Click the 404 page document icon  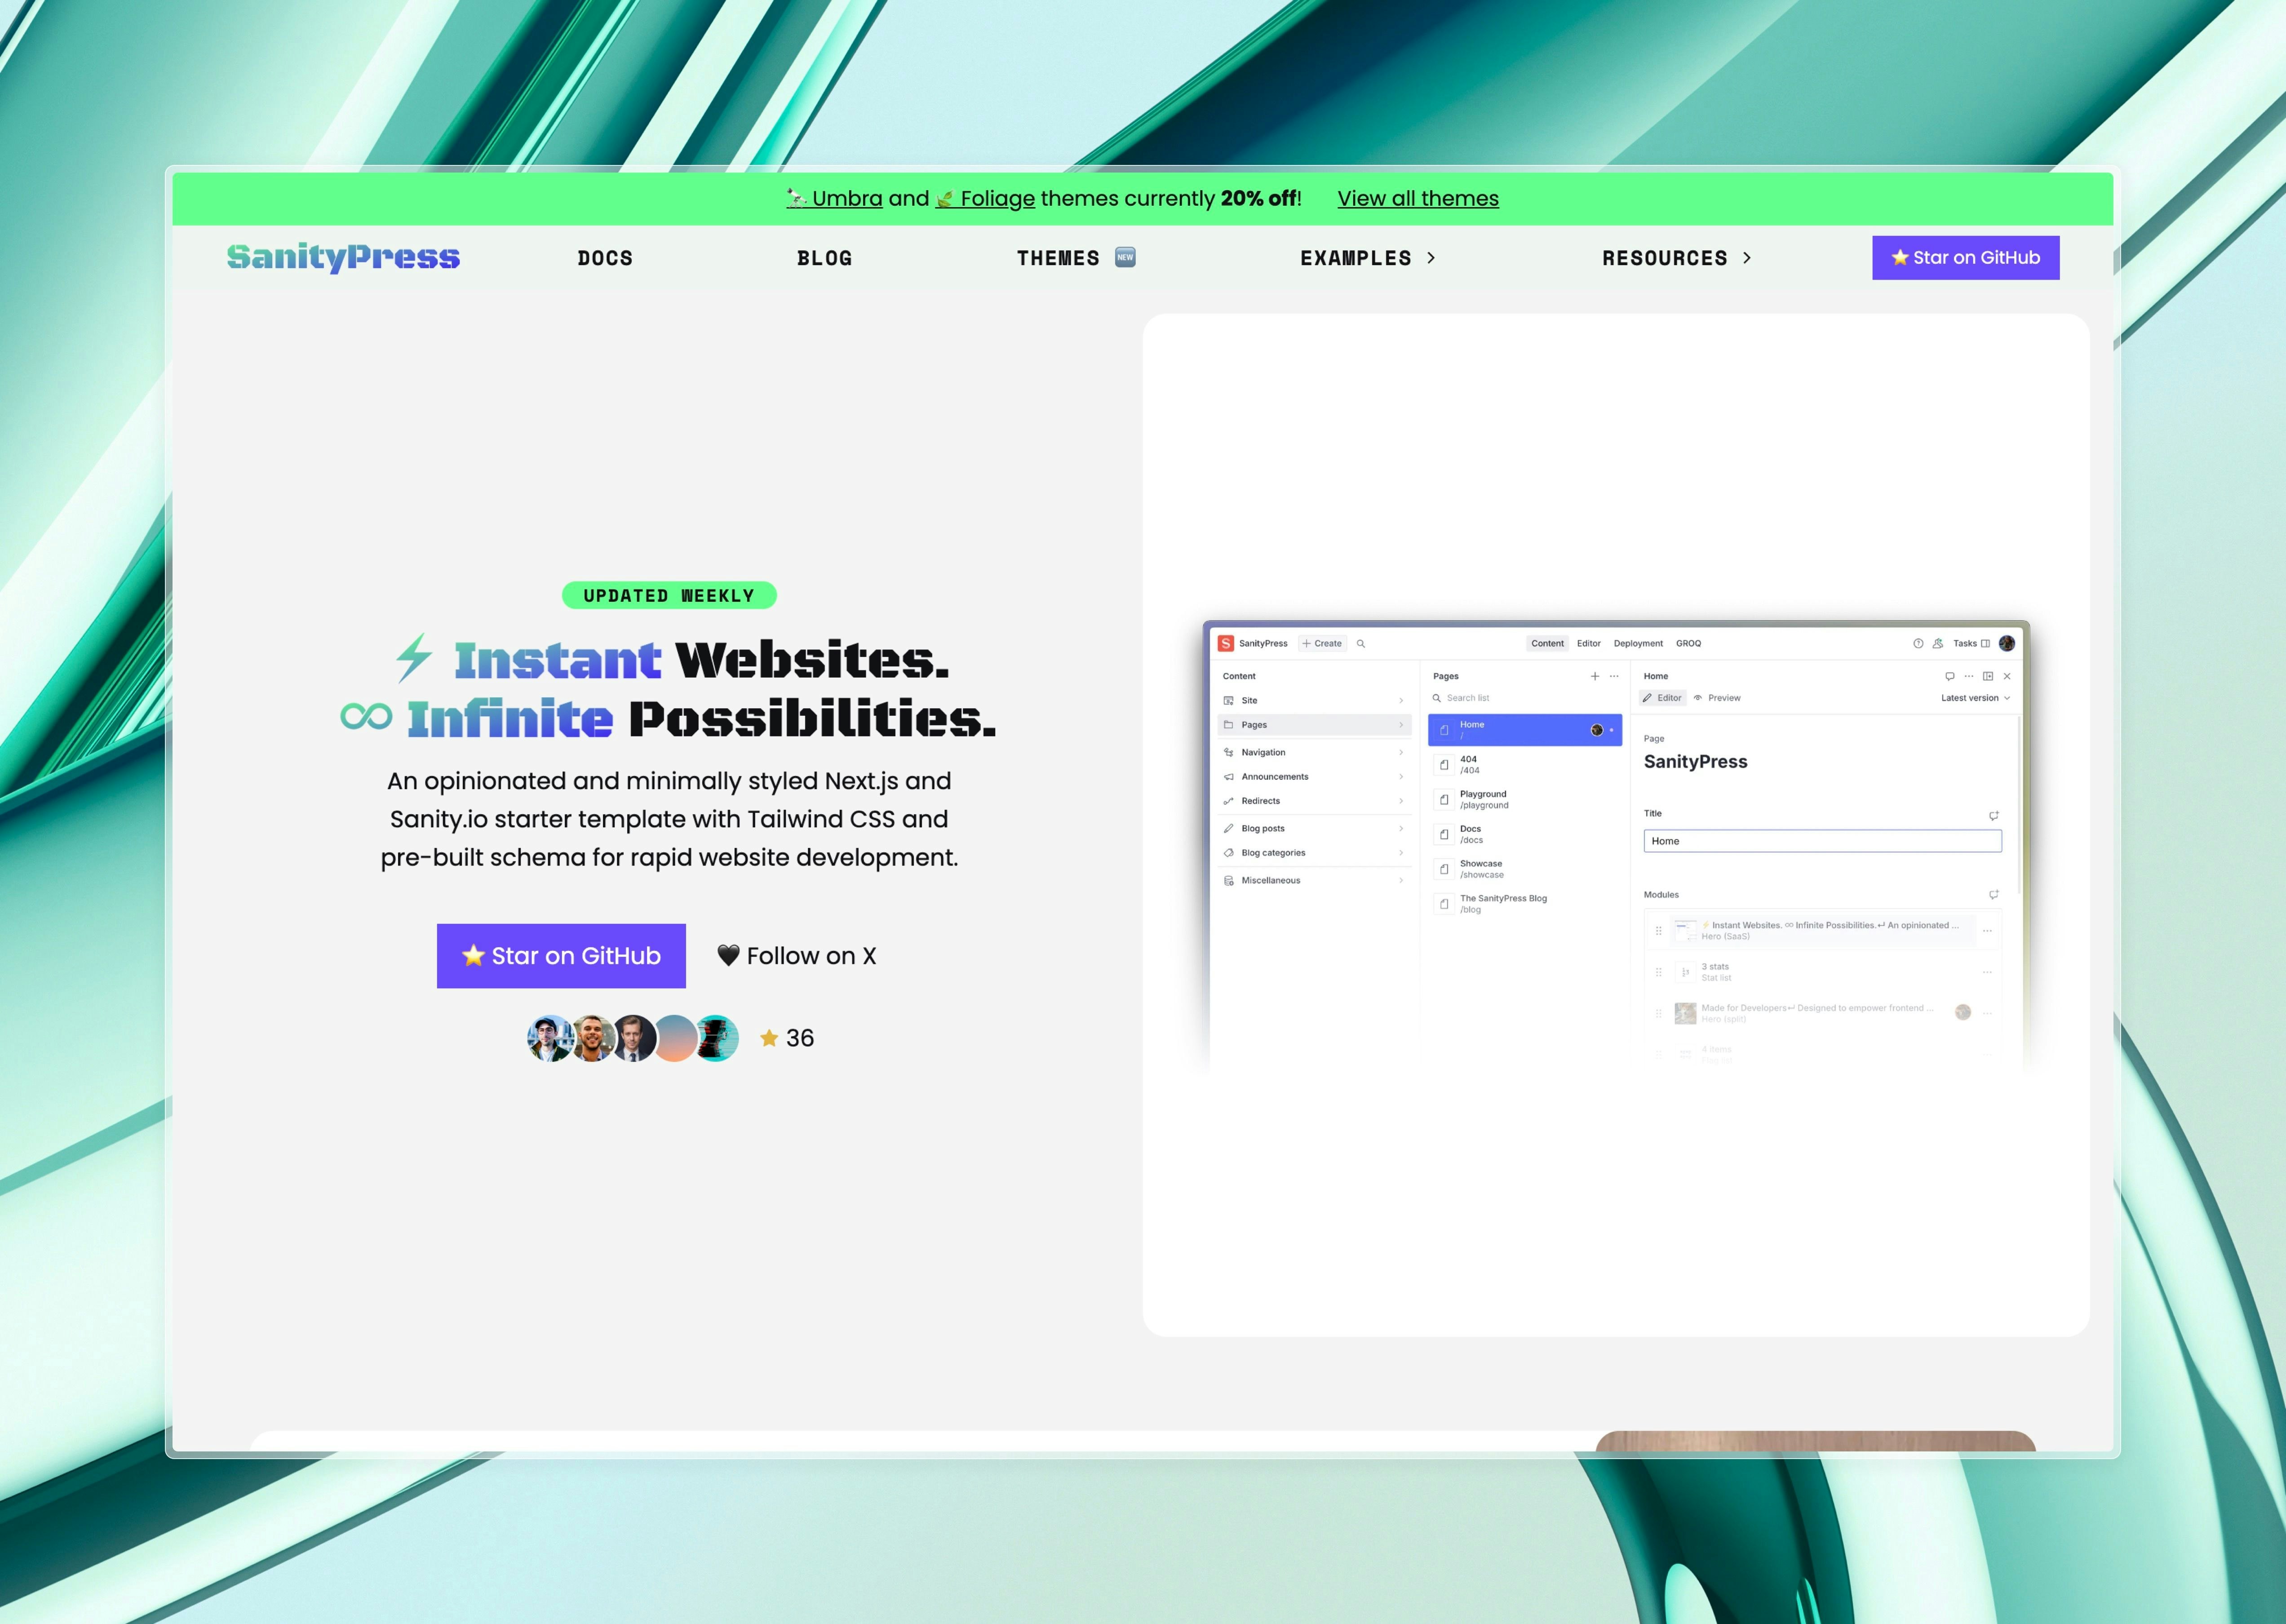[1444, 765]
